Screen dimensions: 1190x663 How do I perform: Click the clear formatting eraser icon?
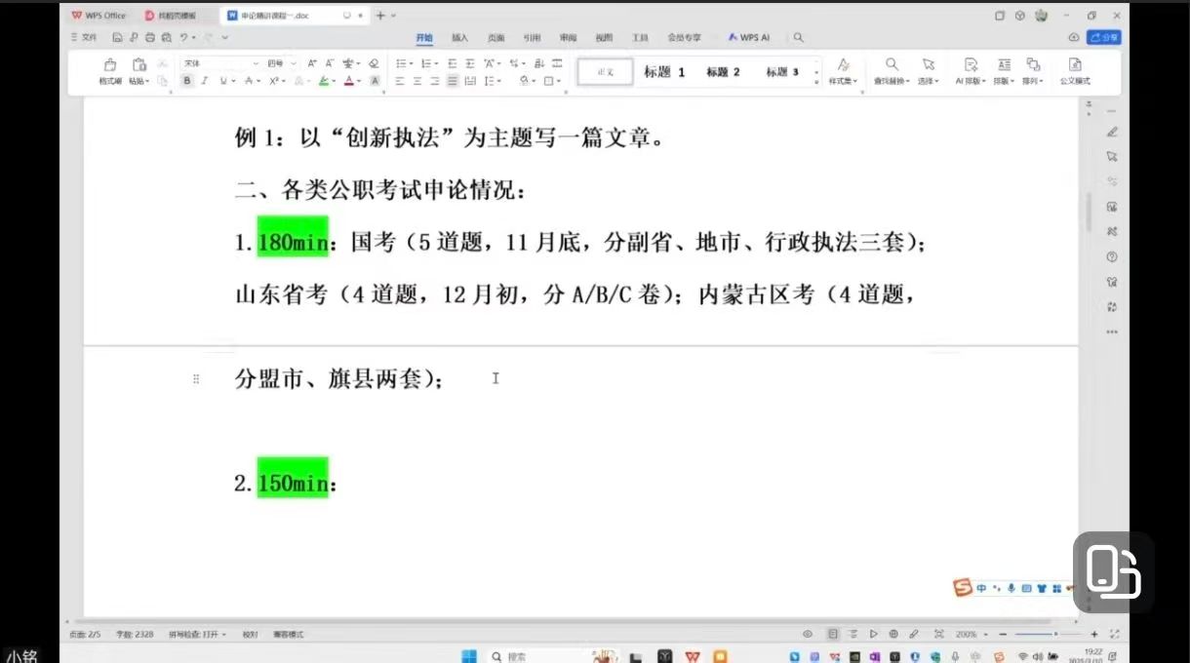click(x=374, y=63)
